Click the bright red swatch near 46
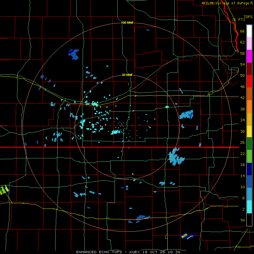The height and width of the screenshot is (254, 254). click(x=249, y=81)
